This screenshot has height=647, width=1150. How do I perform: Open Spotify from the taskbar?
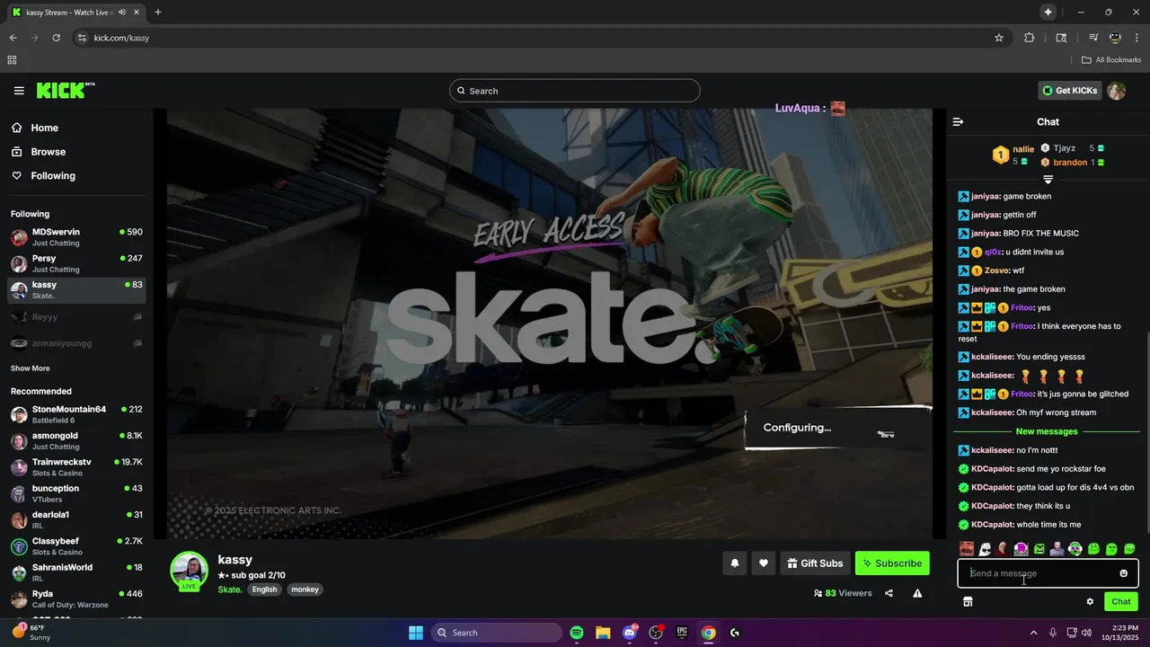click(x=577, y=633)
